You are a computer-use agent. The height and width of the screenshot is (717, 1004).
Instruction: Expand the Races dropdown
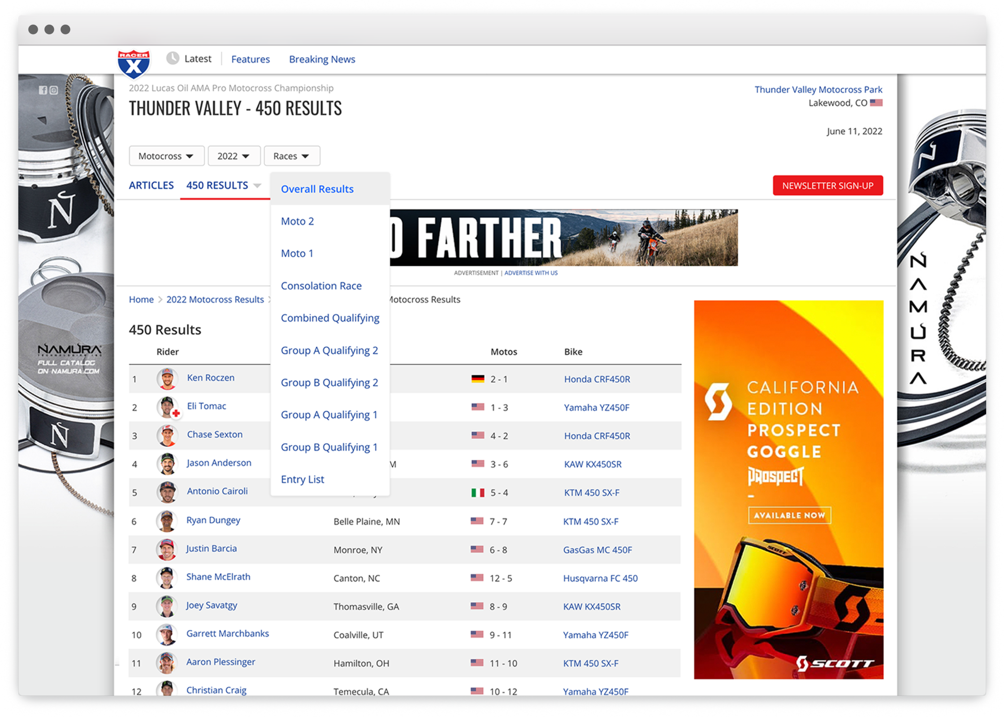coord(292,156)
